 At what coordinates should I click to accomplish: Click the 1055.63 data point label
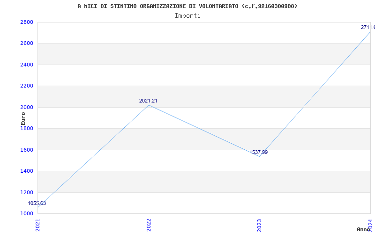pos(37,204)
